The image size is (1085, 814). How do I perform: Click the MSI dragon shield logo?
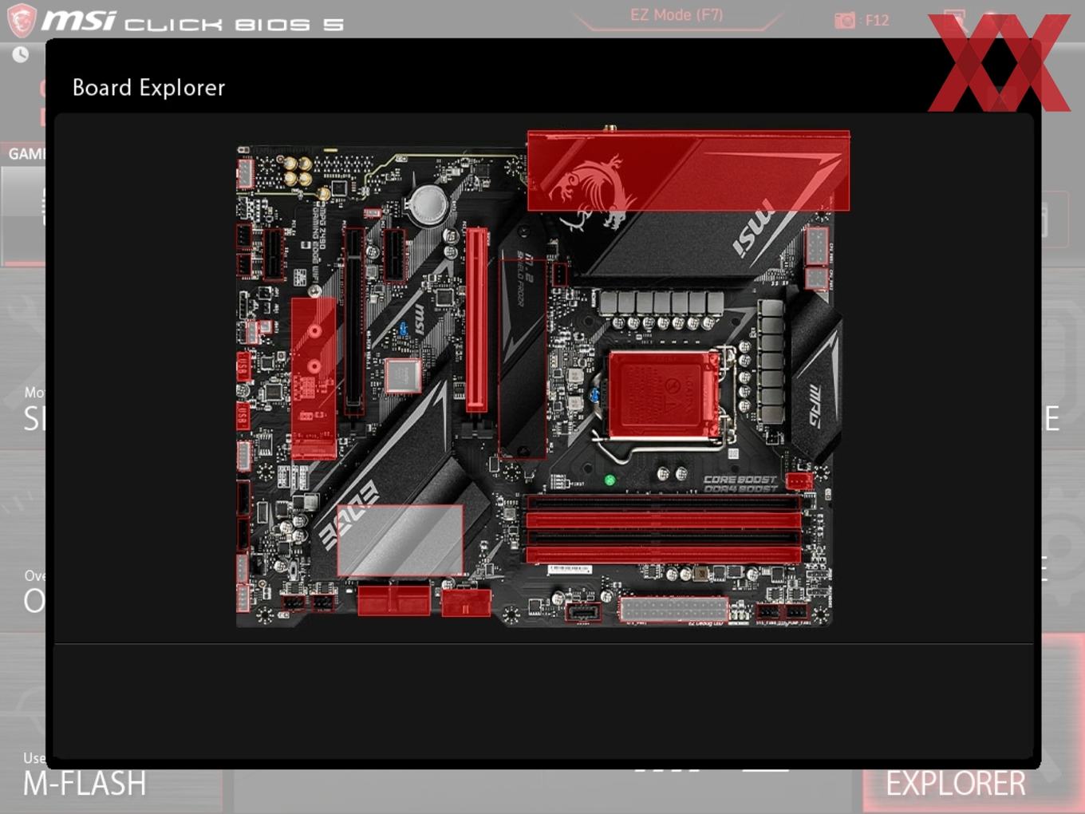coord(21,20)
